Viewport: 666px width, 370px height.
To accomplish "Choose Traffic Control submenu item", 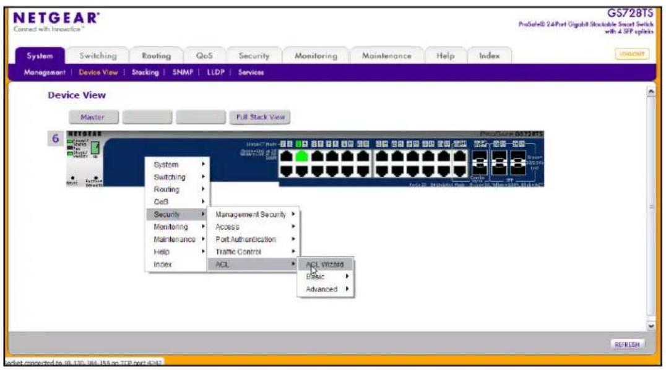I will pyautogui.click(x=254, y=252).
